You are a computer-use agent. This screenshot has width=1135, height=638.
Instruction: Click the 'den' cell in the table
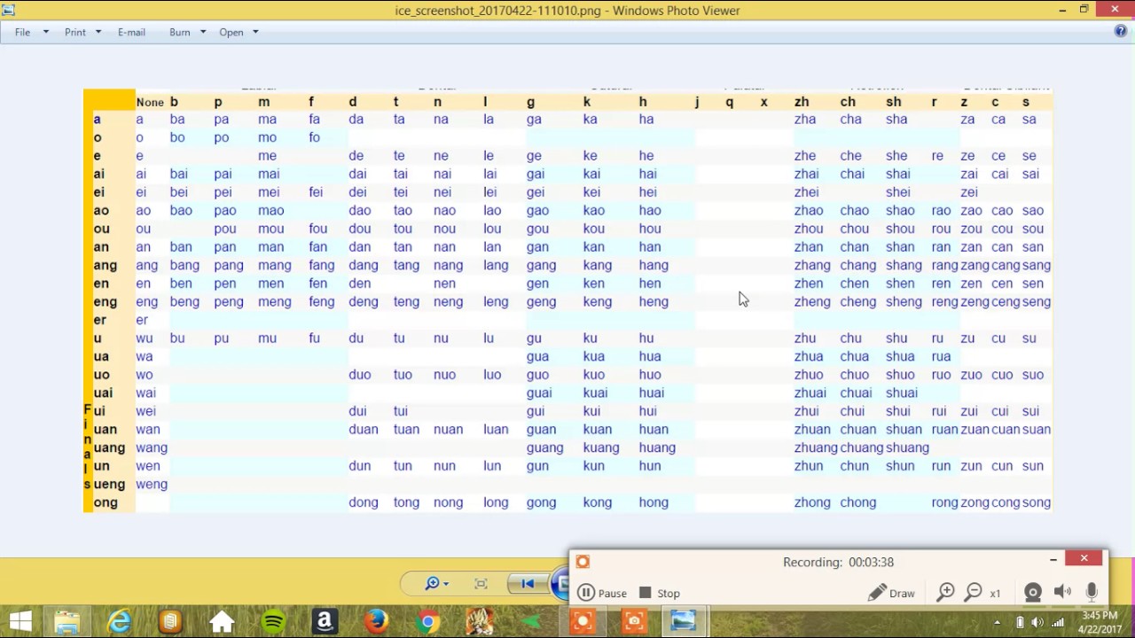pos(359,284)
